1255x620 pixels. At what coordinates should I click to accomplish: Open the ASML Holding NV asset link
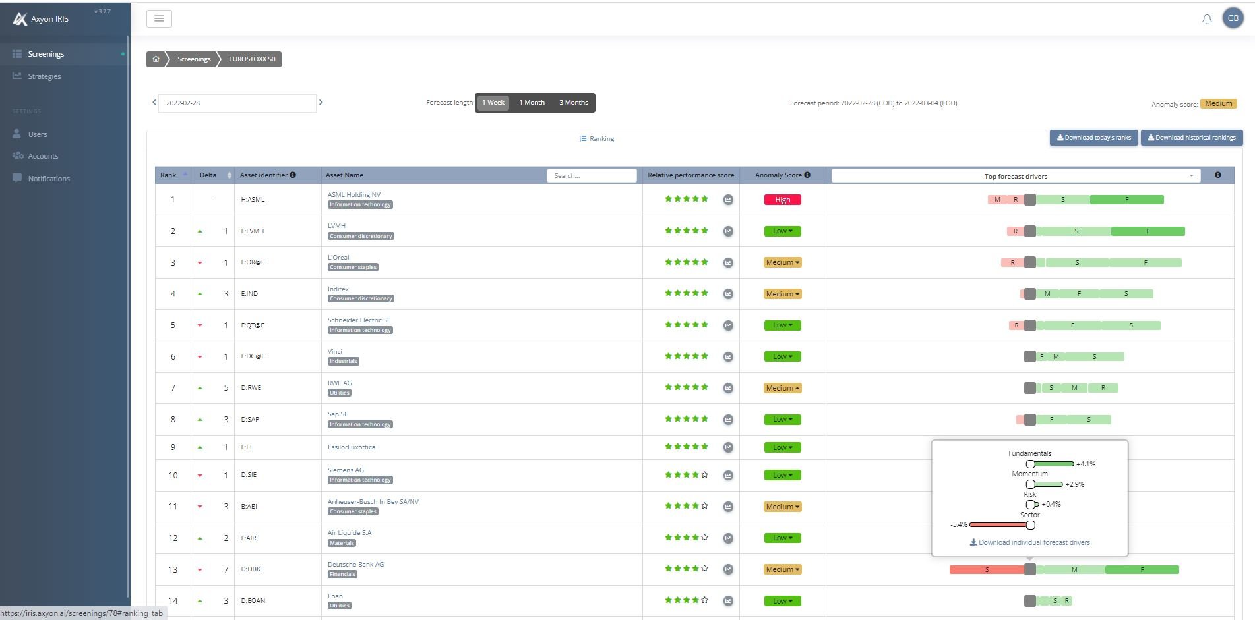354,195
